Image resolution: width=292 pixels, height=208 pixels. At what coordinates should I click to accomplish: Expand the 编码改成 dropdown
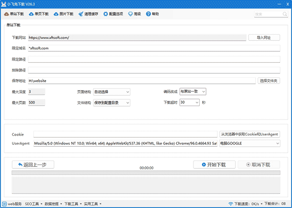193,92
